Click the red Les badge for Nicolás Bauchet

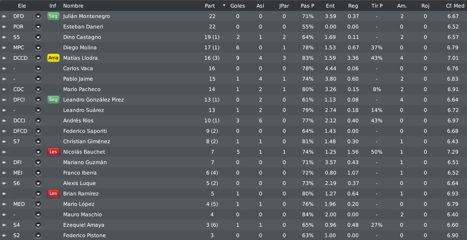coord(53,152)
